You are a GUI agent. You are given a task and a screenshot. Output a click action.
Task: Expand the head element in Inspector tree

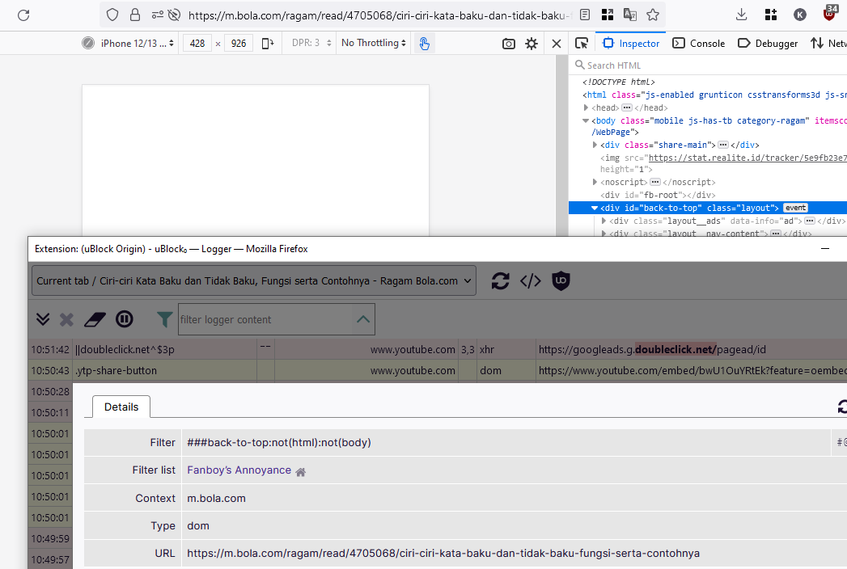click(x=586, y=107)
